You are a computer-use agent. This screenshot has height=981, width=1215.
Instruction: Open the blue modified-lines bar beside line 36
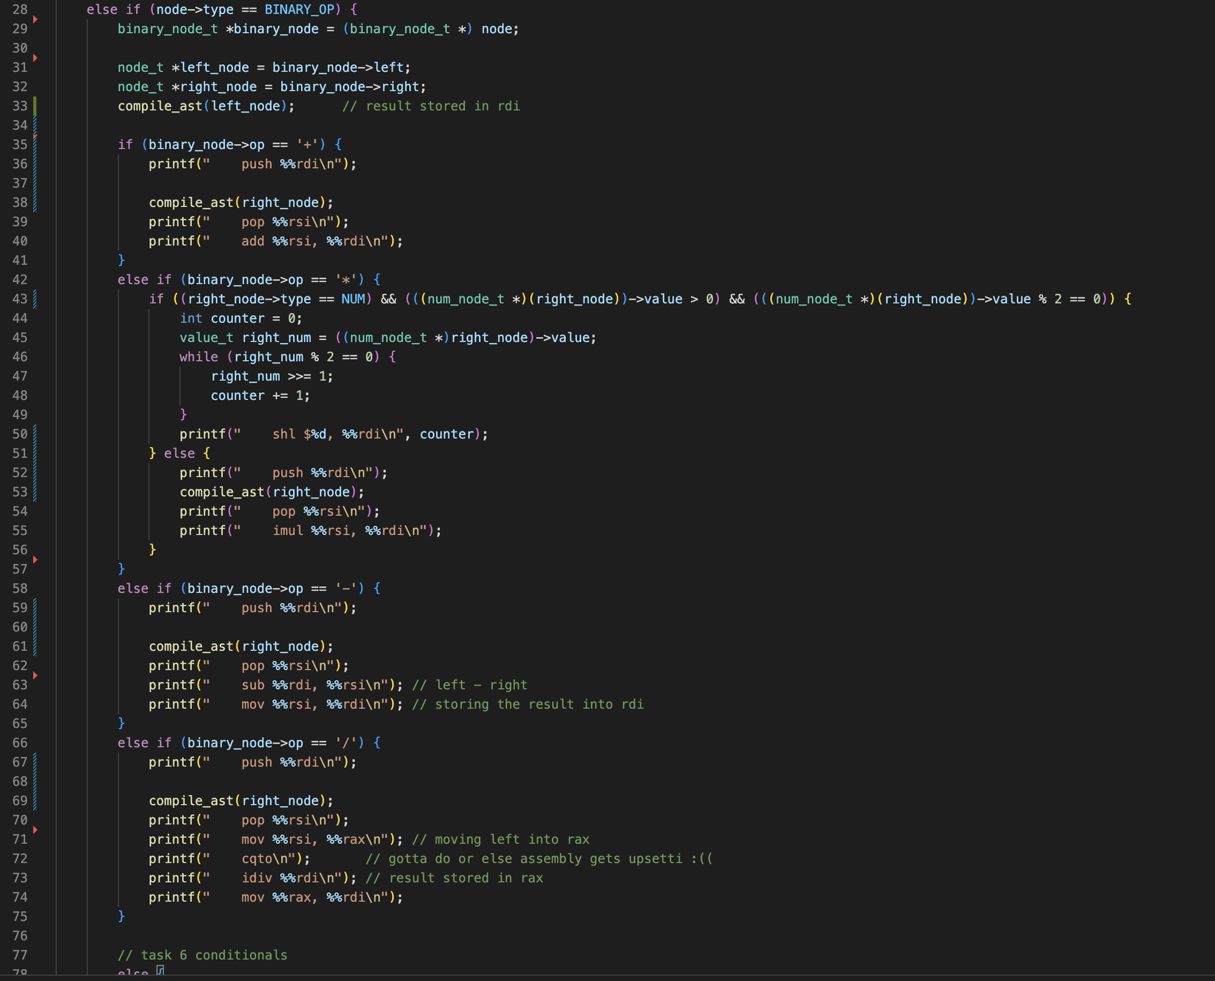(x=35, y=164)
